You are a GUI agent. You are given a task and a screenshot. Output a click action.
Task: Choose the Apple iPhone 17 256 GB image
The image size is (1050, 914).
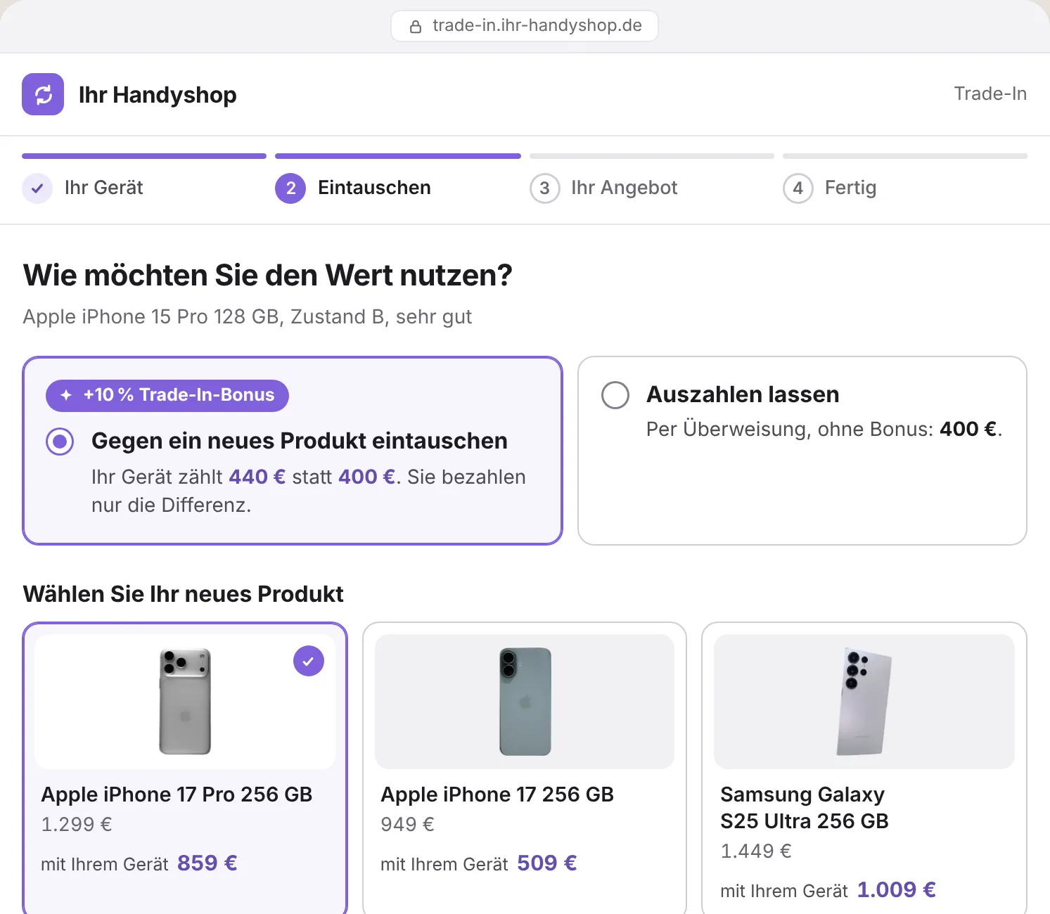525,702
